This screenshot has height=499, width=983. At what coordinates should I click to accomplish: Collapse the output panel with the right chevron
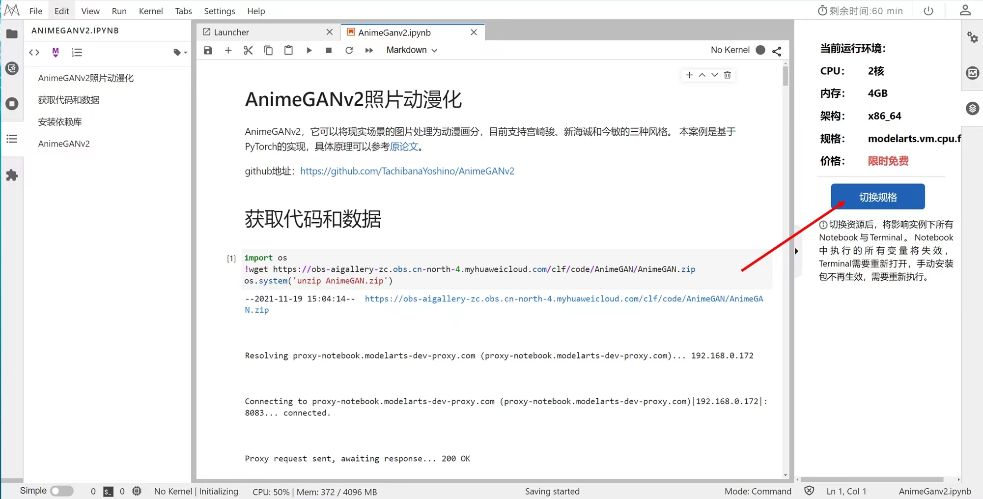[796, 251]
